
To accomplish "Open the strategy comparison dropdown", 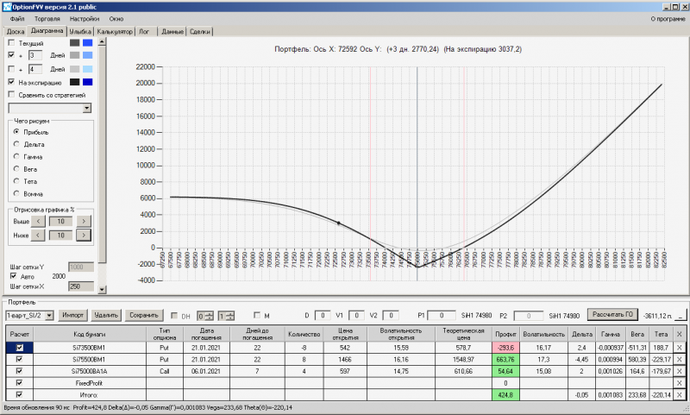I will [x=86, y=109].
